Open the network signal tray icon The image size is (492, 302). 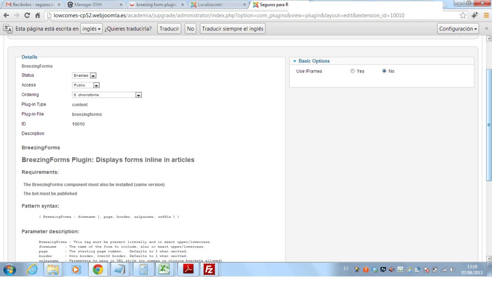coord(444,269)
